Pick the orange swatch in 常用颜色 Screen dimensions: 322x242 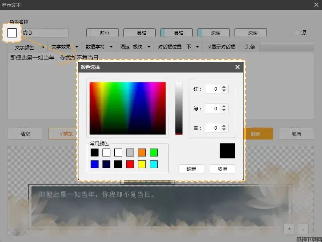(142, 153)
